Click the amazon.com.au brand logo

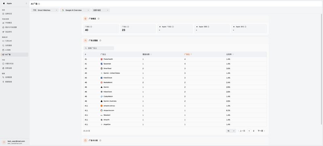(x=102, y=106)
